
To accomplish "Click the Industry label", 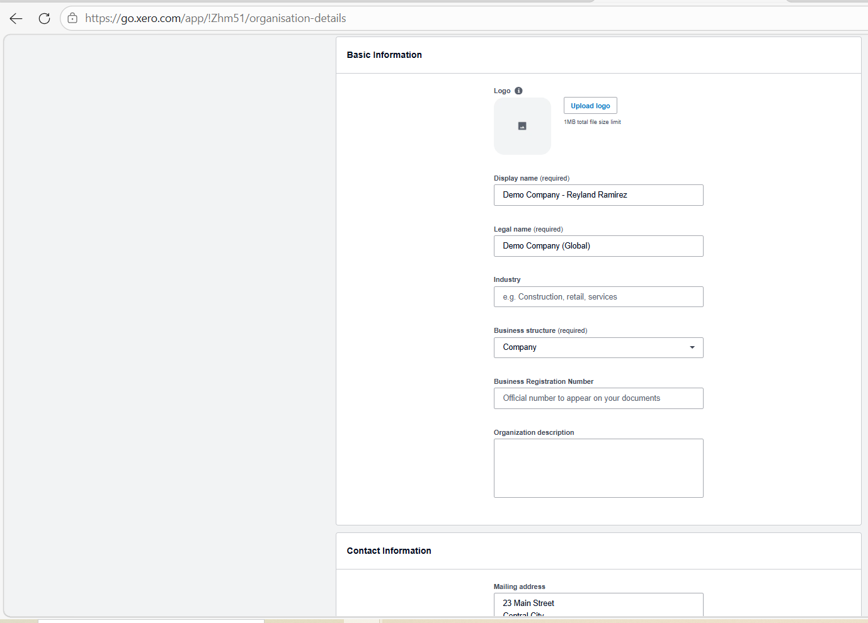I will [507, 279].
